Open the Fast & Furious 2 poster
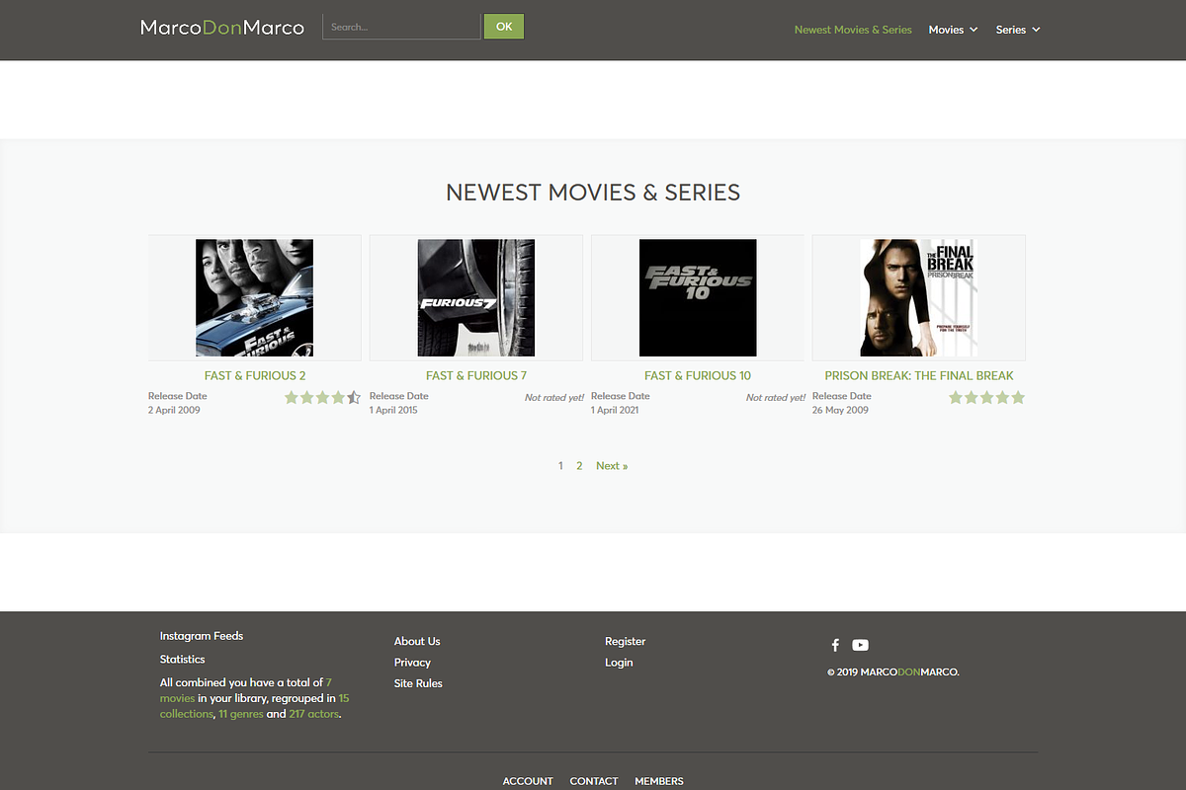 click(x=254, y=297)
